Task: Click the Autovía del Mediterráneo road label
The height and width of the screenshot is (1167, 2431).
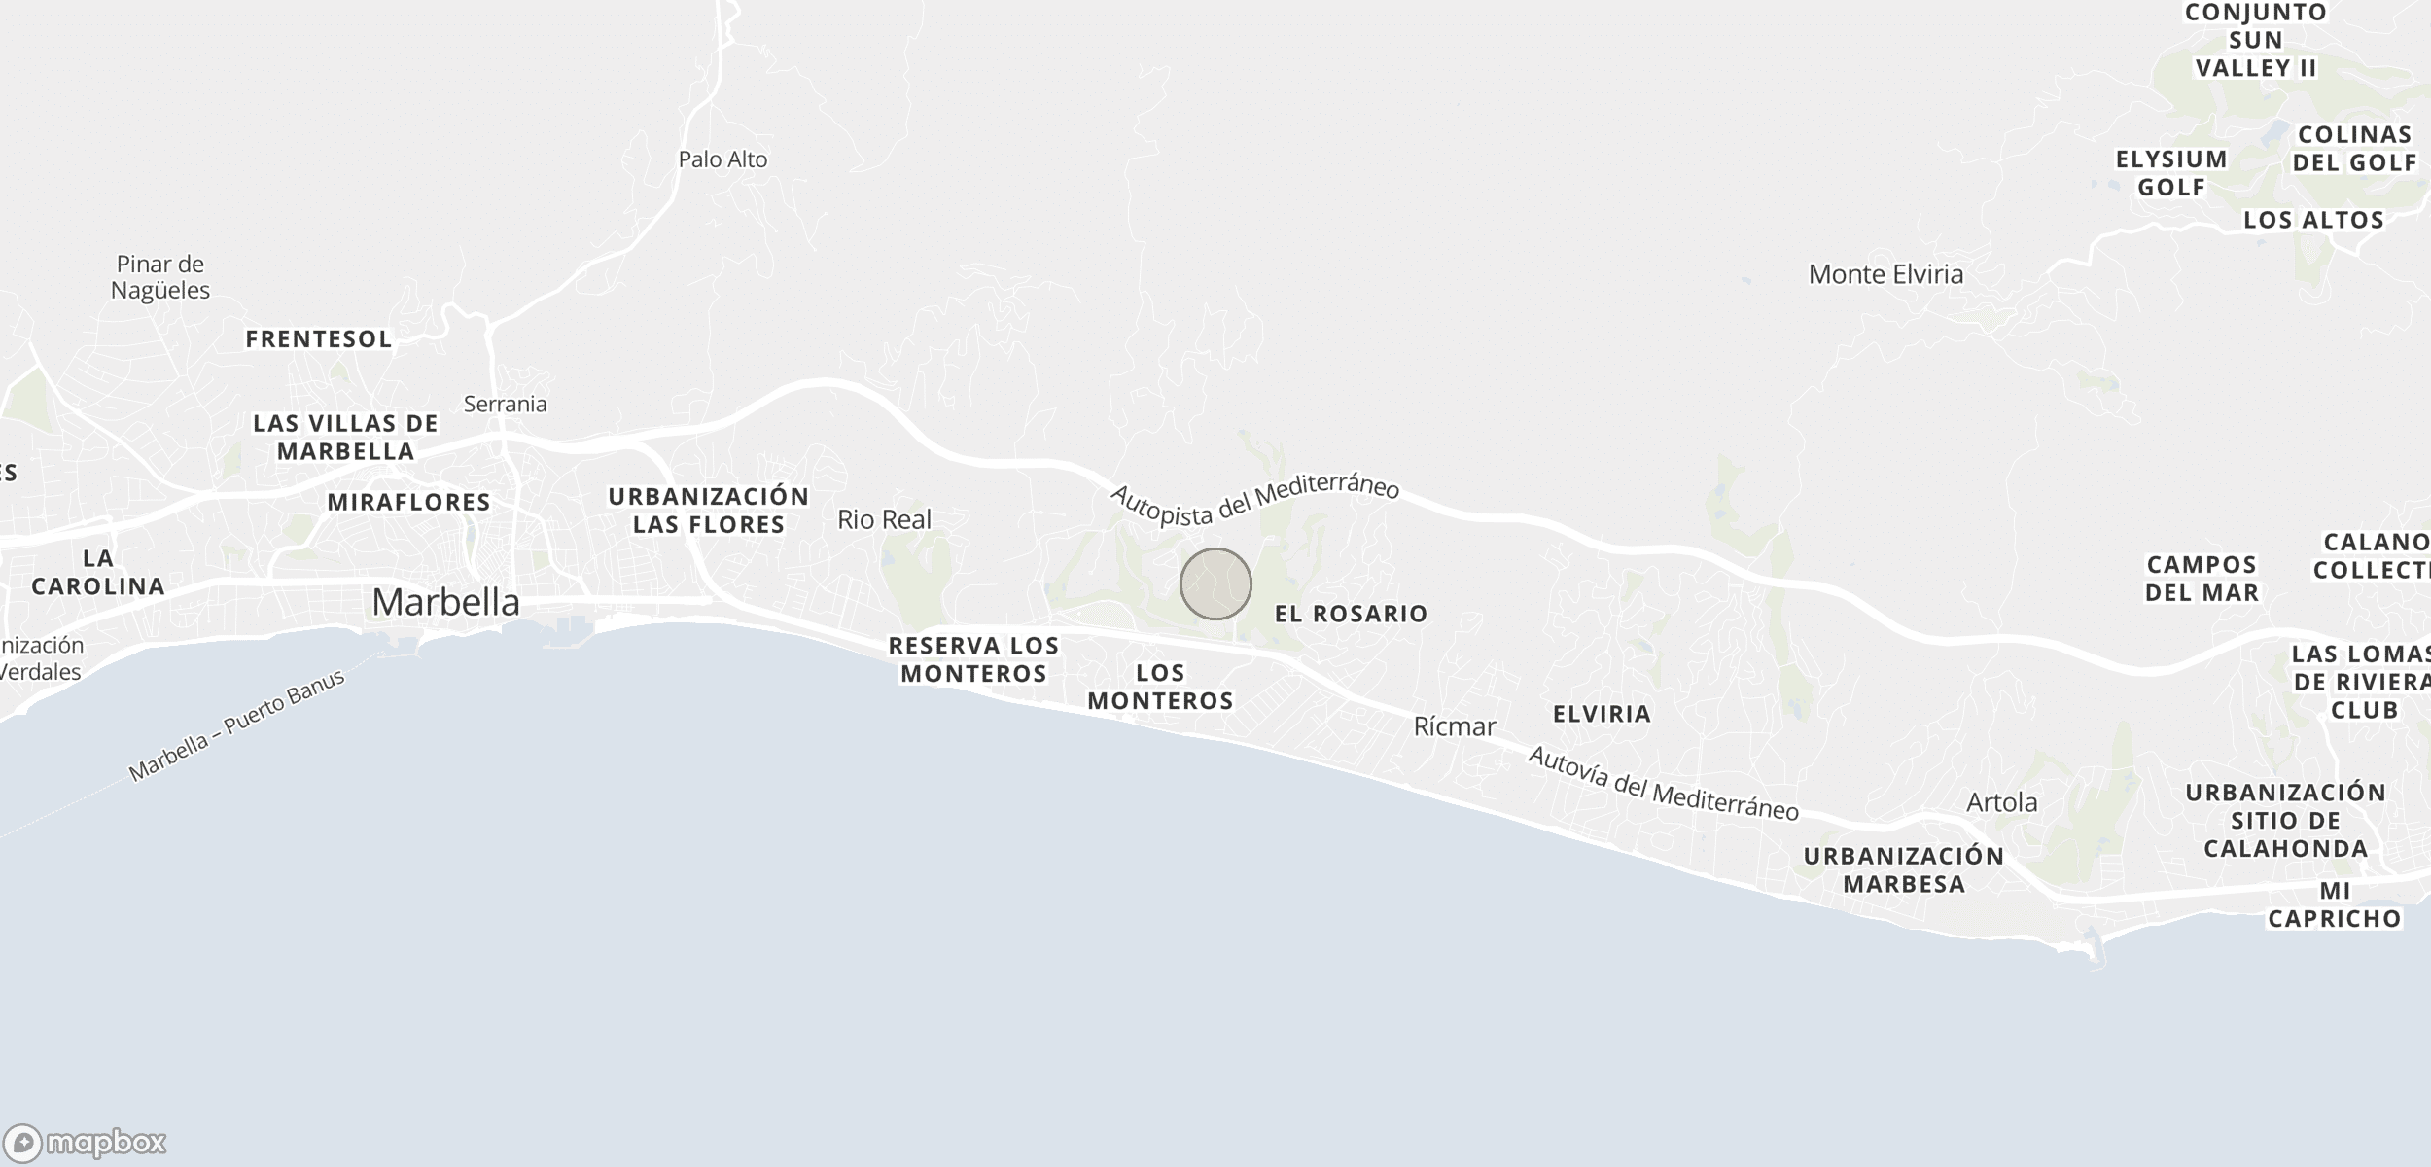Action: pos(1663,784)
